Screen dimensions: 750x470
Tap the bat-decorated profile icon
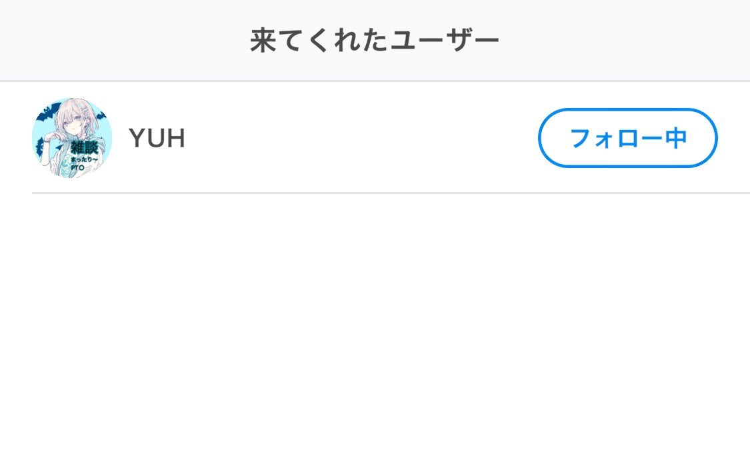tap(71, 138)
